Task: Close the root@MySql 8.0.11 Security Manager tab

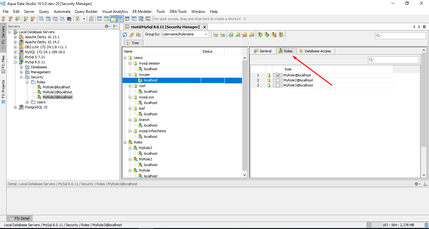Action: pos(204,27)
